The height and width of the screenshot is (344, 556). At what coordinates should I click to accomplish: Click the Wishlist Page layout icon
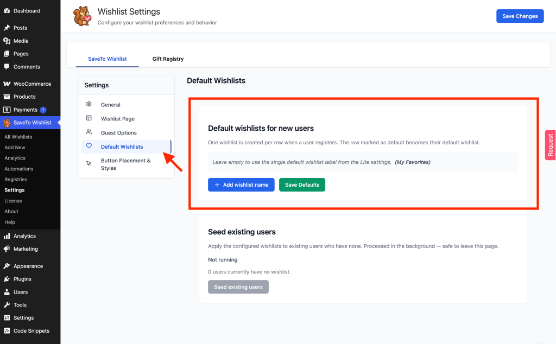coord(89,118)
